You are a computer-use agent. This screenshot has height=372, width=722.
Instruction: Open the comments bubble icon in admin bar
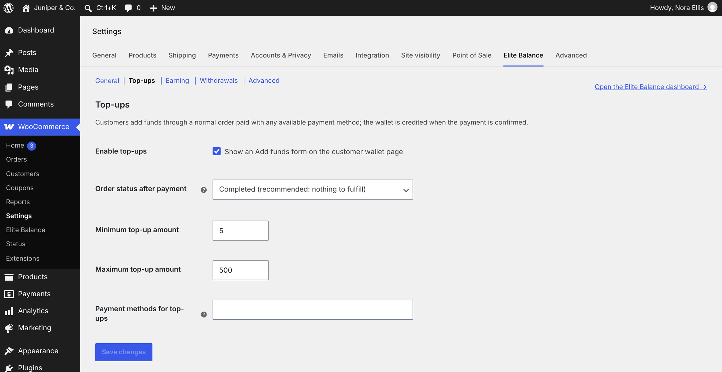click(128, 8)
